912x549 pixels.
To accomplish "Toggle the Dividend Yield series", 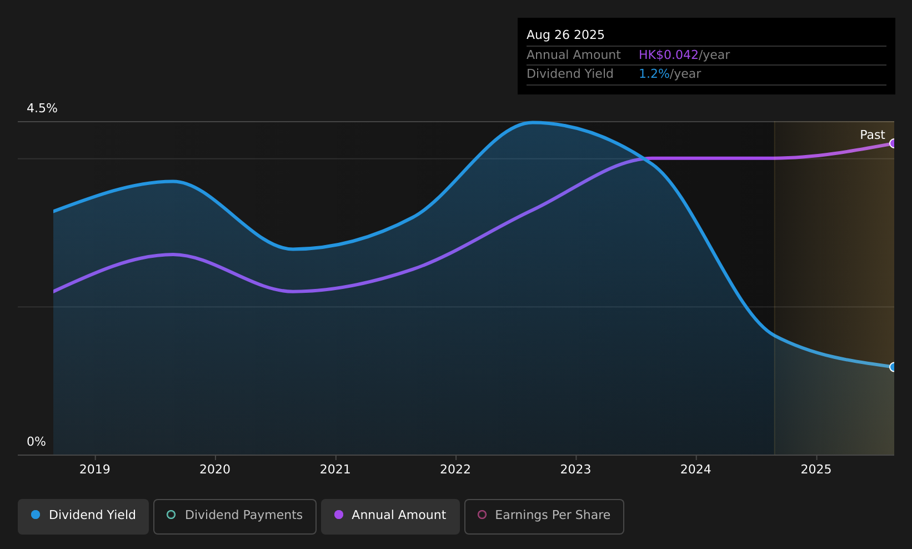I will coord(83,516).
